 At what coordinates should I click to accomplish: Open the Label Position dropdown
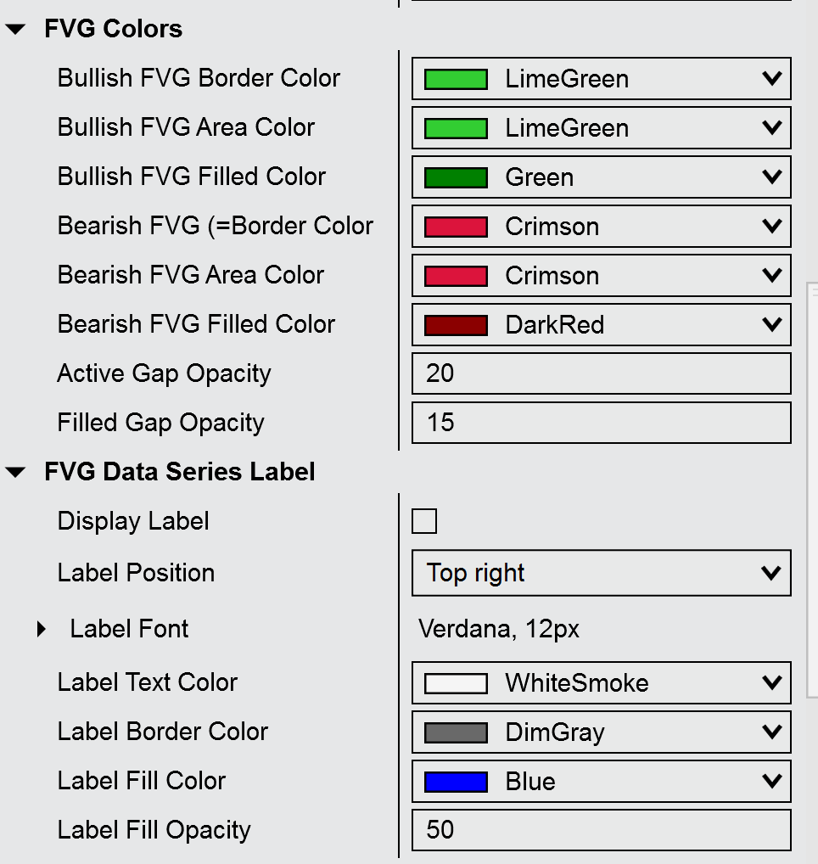coord(601,573)
